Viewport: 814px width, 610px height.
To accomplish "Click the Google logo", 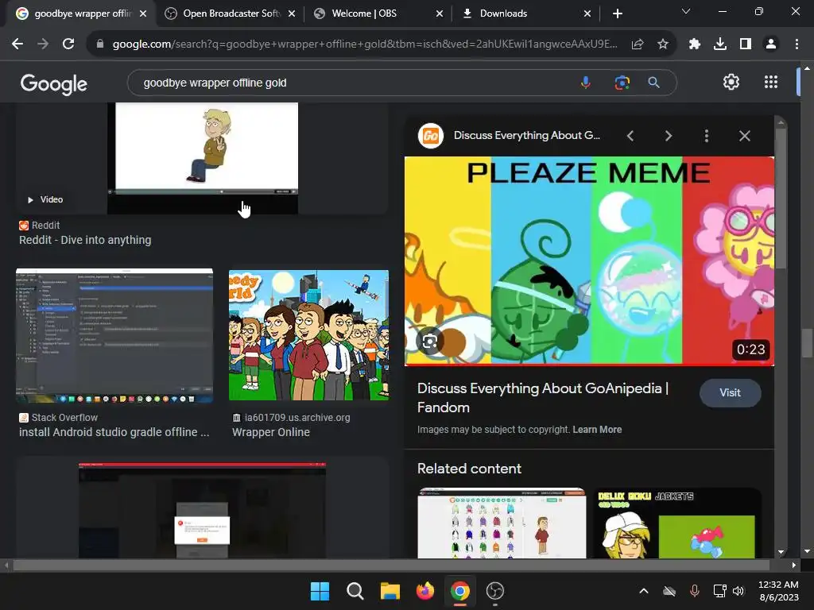I will pyautogui.click(x=54, y=83).
